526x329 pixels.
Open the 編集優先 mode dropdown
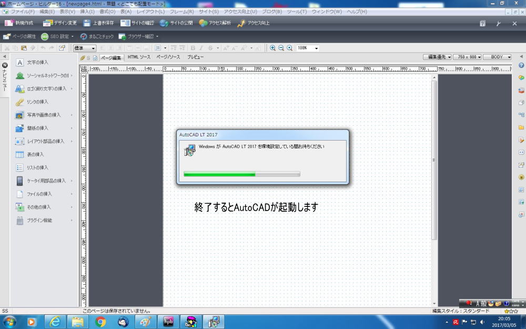click(437, 57)
